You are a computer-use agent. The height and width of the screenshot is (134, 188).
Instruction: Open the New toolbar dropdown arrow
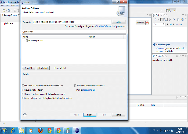point(6,10)
